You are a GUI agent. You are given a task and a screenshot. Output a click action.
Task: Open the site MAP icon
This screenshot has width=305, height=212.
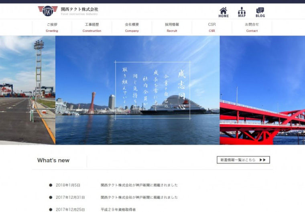coord(242,12)
